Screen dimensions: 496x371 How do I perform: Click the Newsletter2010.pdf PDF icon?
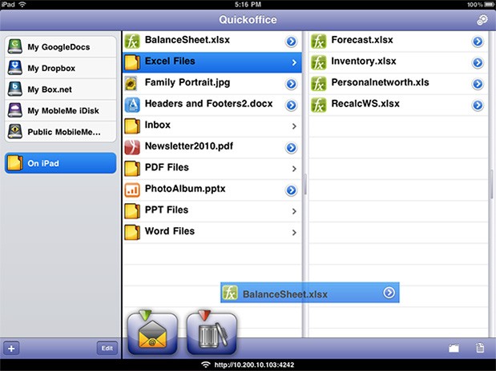tap(132, 147)
